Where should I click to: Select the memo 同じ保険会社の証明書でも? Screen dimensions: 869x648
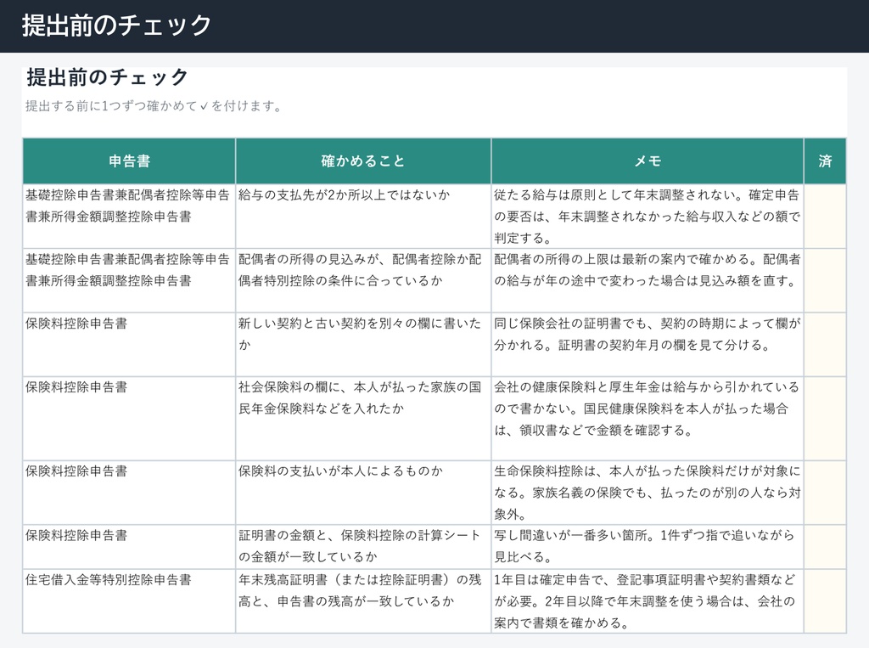coord(648,345)
